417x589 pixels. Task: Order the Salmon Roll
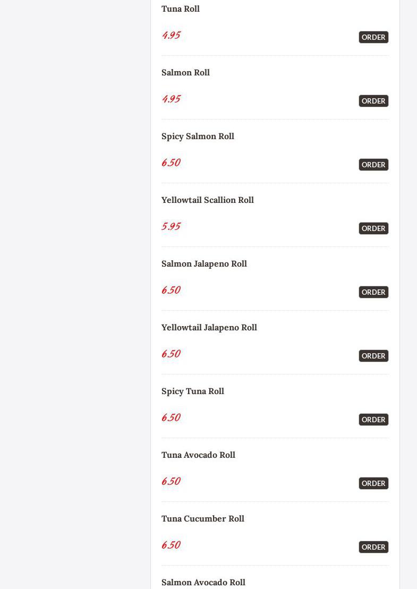tap(373, 101)
